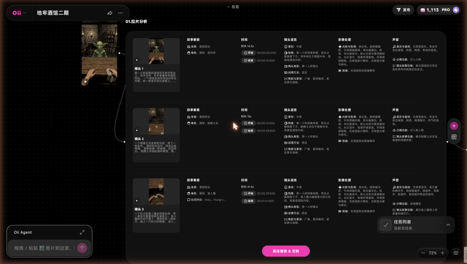
Task: Send the Oii Agent prompt with the arrow button
Action: [x=82, y=248]
